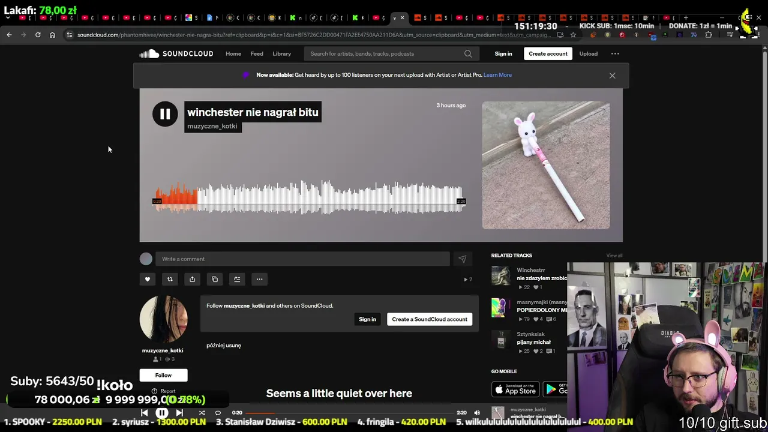Viewport: 768px width, 432px height.
Task: Click the Write a comment field
Action: pyautogui.click(x=302, y=259)
